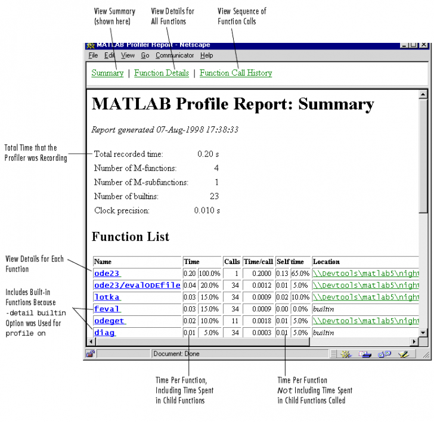Open the Communicator menu
This screenshot has height=422, width=434.
(175, 55)
